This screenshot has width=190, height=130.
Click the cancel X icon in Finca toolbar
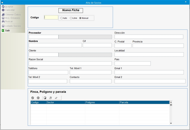point(38,98)
